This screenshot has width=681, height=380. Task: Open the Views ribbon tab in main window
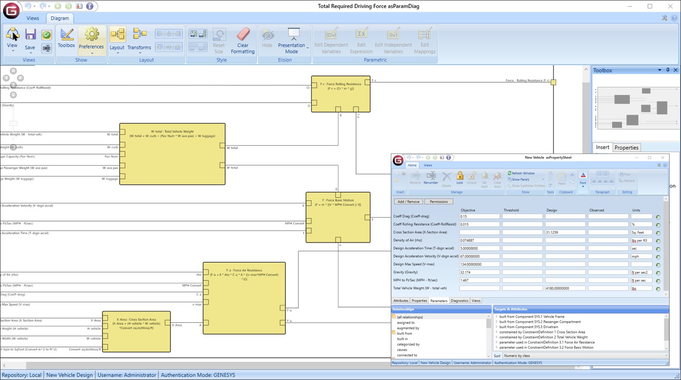pos(33,18)
